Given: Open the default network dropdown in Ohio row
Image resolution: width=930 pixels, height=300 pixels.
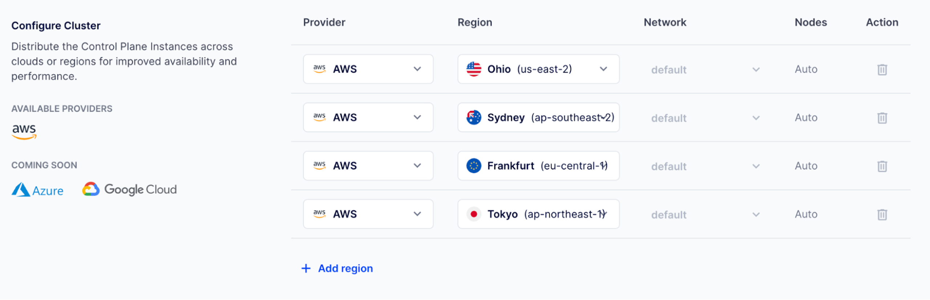Looking at the screenshot, I should (x=705, y=70).
